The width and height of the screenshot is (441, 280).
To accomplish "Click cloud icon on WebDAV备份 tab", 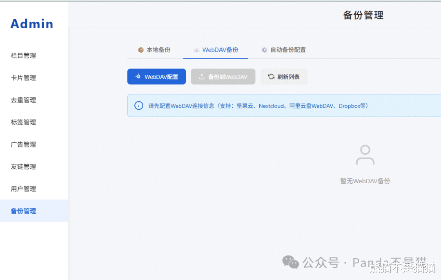I will tap(196, 50).
